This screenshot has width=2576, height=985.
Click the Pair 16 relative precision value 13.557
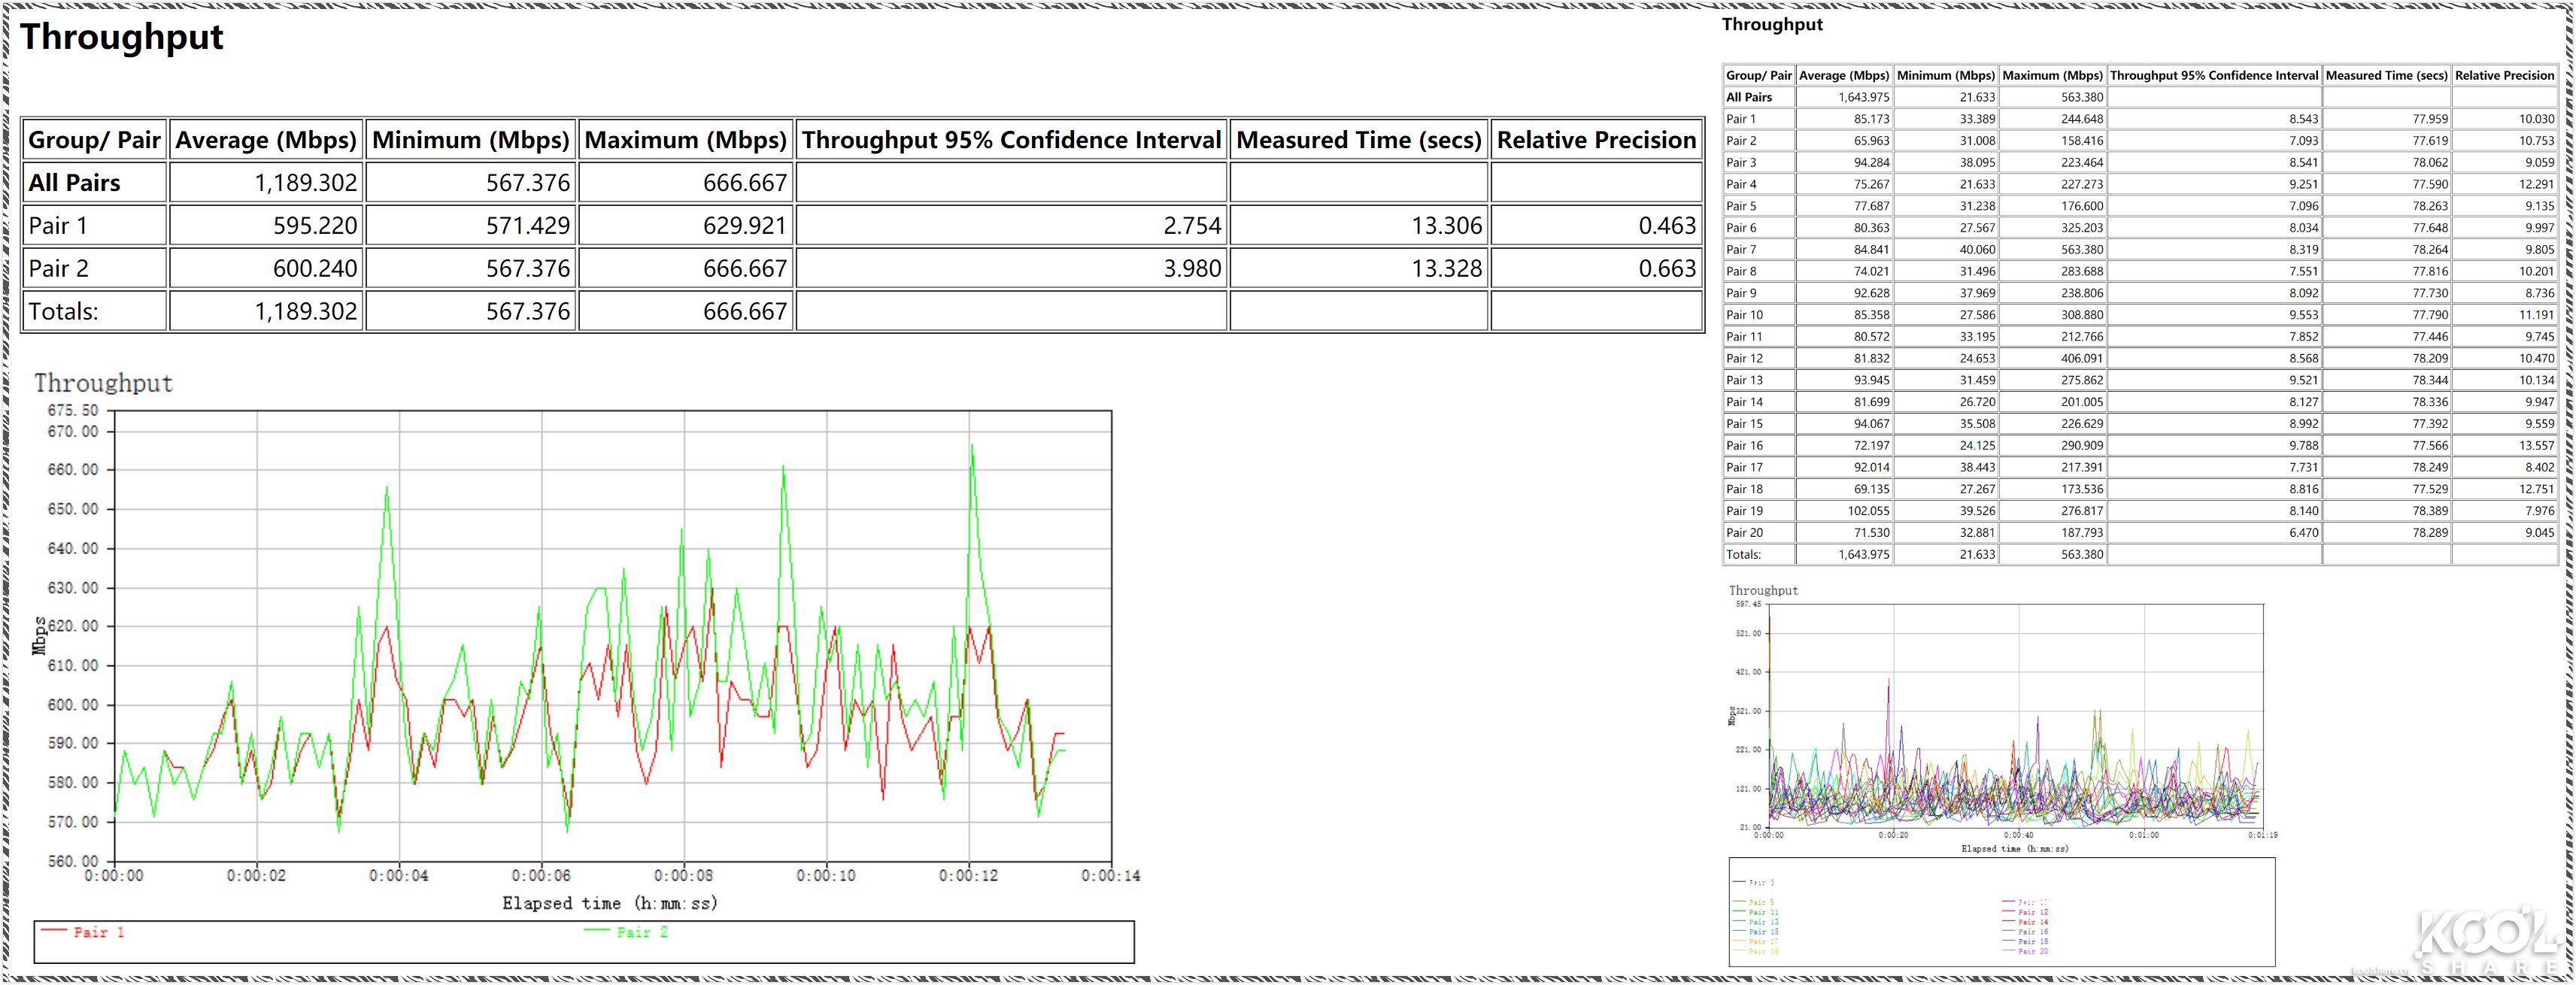coord(2536,446)
